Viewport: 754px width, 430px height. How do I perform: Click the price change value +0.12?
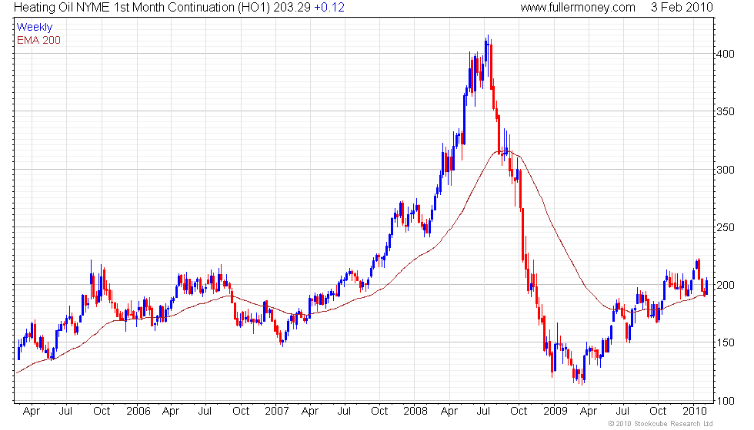(329, 8)
